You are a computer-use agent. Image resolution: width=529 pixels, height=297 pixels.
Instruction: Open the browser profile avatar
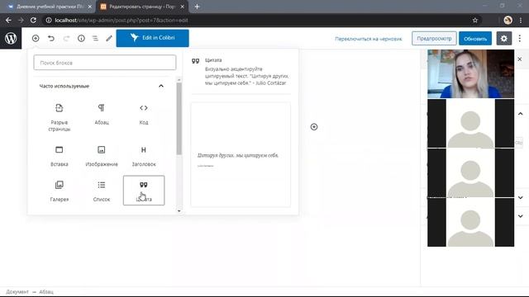(x=508, y=20)
